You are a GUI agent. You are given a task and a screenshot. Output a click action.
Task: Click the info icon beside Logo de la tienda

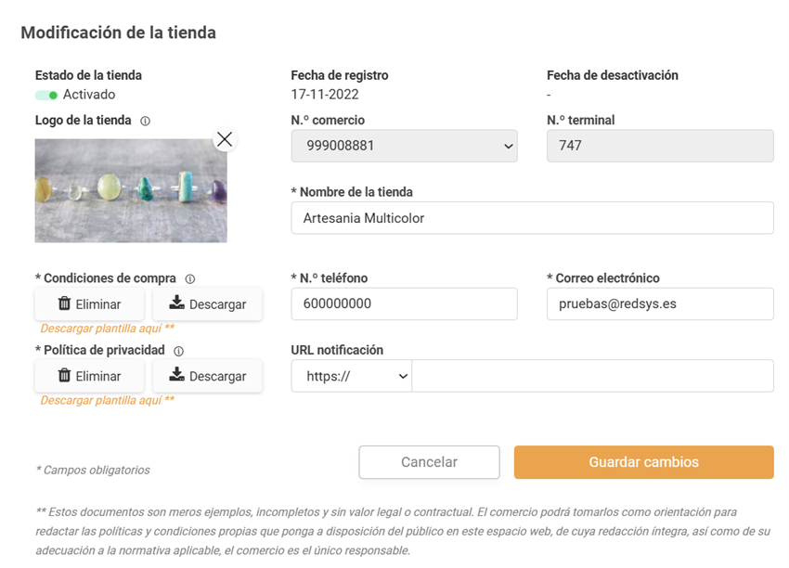146,121
